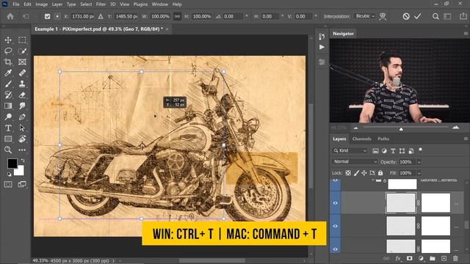Select the Quick Selection tool

click(x=22, y=51)
